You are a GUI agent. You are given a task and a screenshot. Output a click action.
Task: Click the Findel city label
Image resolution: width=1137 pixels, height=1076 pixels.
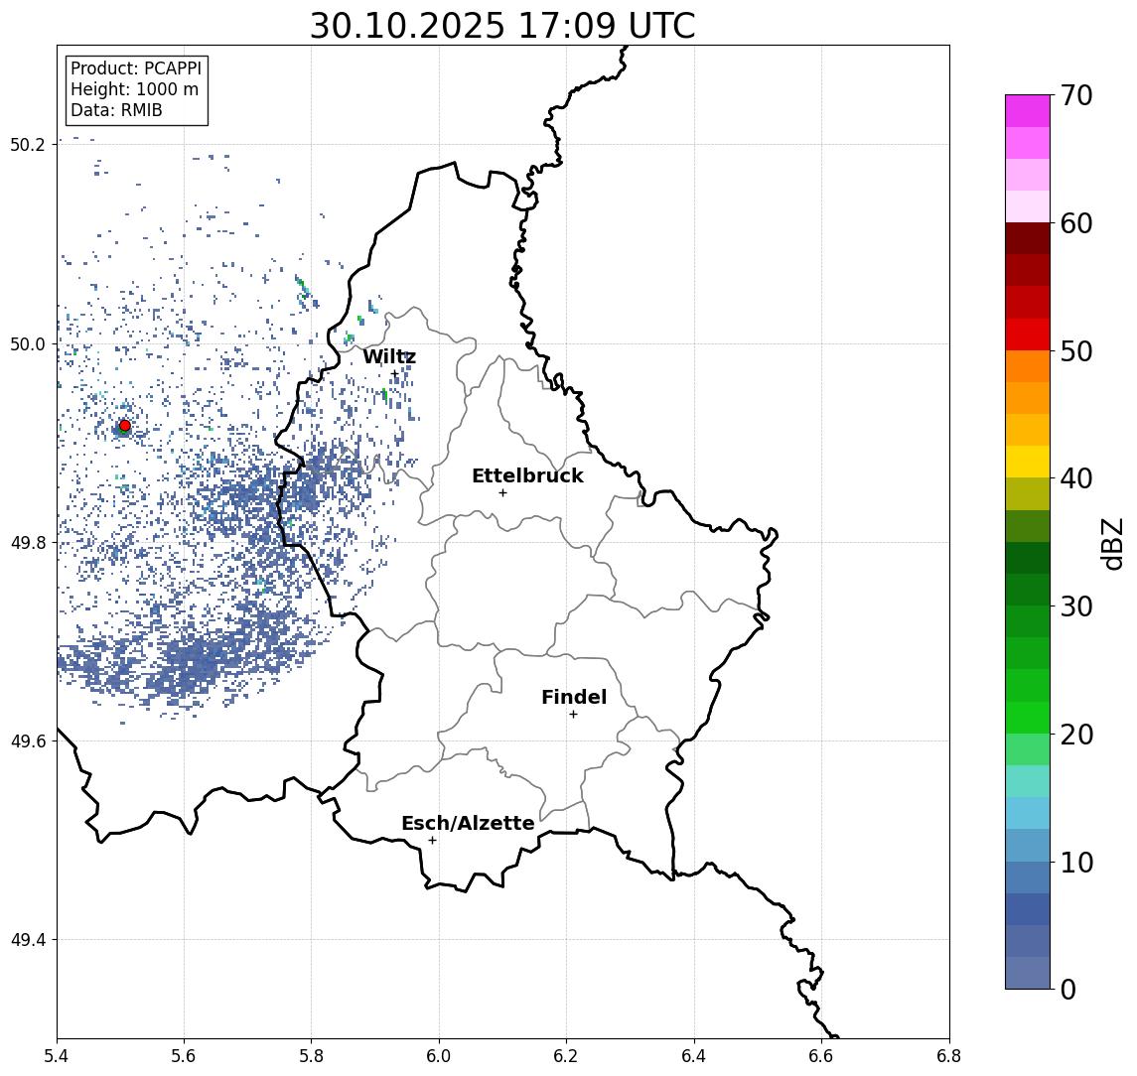point(574,697)
